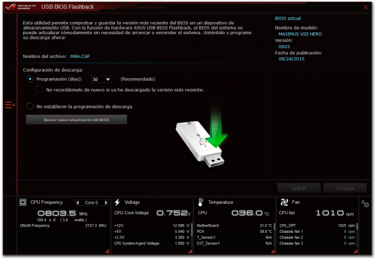Screen dimensions: 376x260
Task: Click the MotherBoard temperature row
Action: (234, 226)
